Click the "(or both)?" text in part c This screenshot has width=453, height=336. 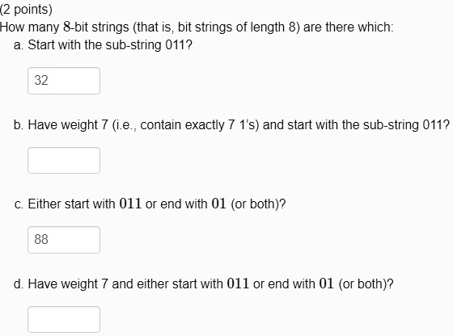pyautogui.click(x=258, y=204)
